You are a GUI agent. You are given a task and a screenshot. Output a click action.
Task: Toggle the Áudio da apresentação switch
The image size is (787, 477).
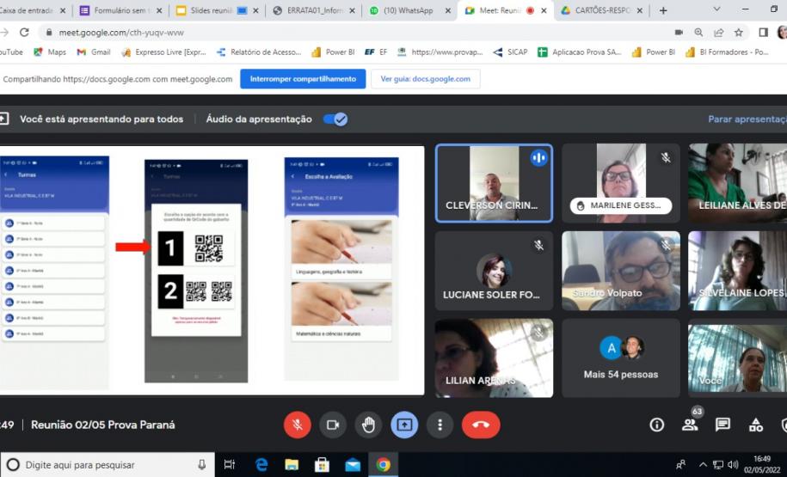click(x=335, y=119)
